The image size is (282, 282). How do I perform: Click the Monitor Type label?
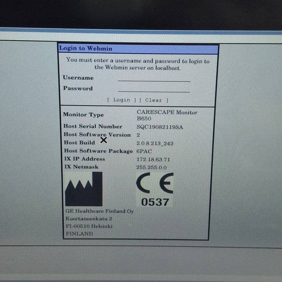pos(83,115)
